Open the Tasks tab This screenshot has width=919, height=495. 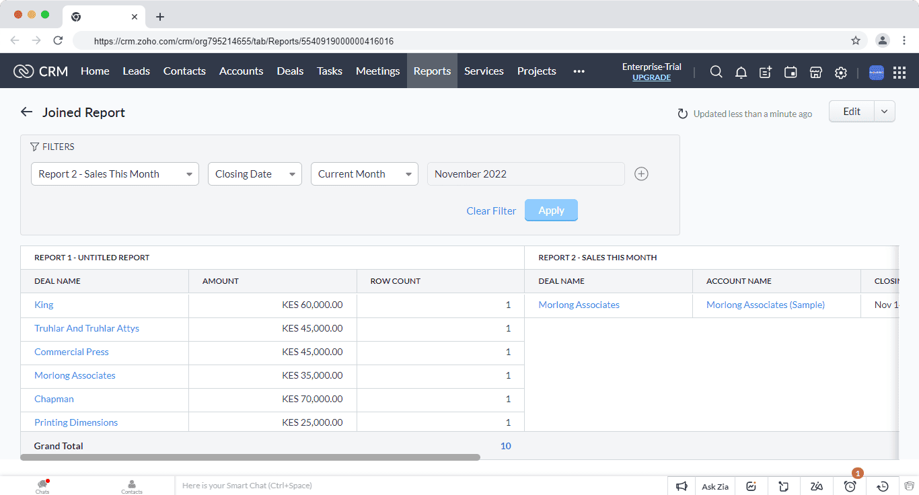(x=330, y=71)
